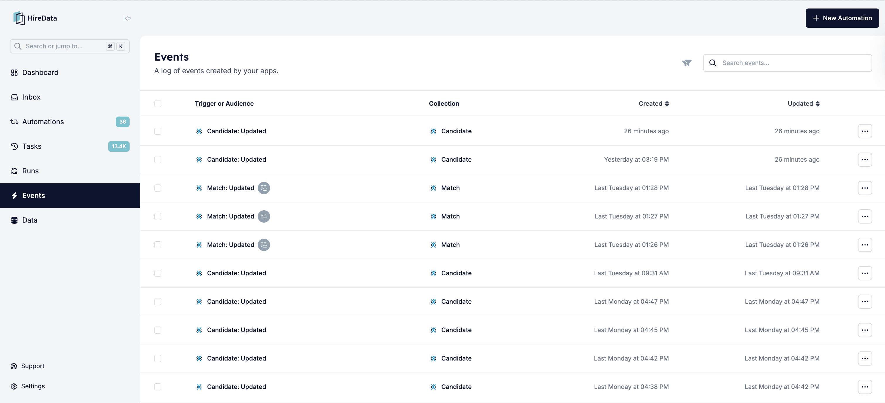Open Match: Updated event from 01:27 PM
This screenshot has height=403, width=885.
click(x=230, y=217)
